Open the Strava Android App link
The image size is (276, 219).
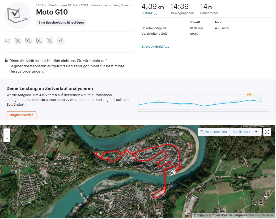point(155,47)
